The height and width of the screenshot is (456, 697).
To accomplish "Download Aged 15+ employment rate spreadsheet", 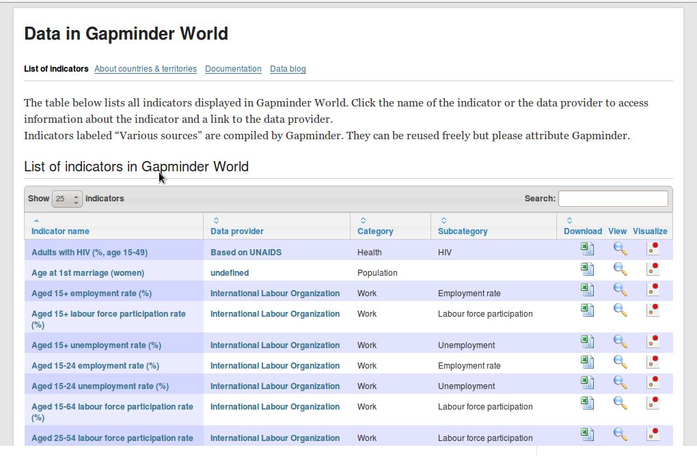I will [587, 290].
